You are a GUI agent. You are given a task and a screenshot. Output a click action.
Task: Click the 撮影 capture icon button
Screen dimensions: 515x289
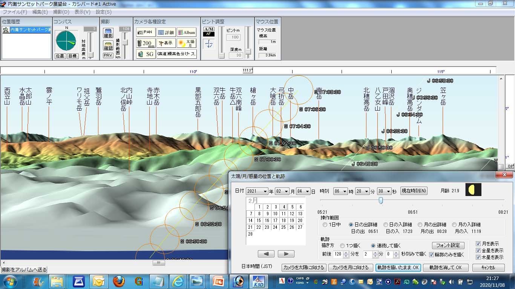coord(108,33)
